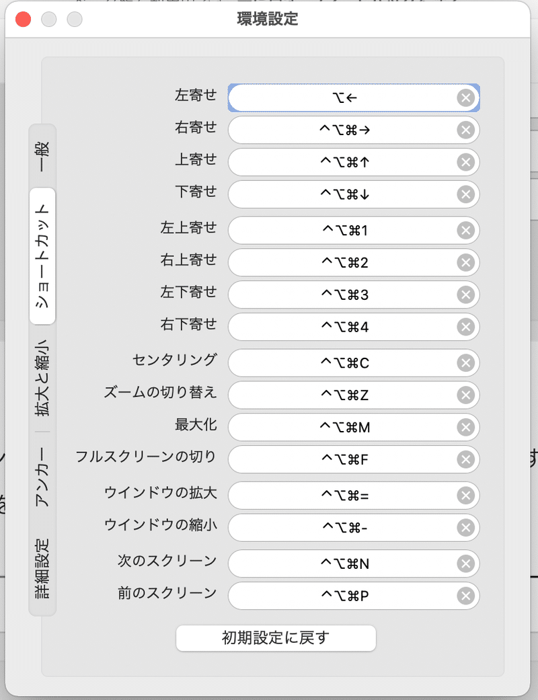Clear the 左寄せ shortcut with its × icon

pos(465,98)
